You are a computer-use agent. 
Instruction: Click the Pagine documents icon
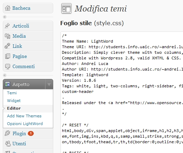[x=8, y=56]
